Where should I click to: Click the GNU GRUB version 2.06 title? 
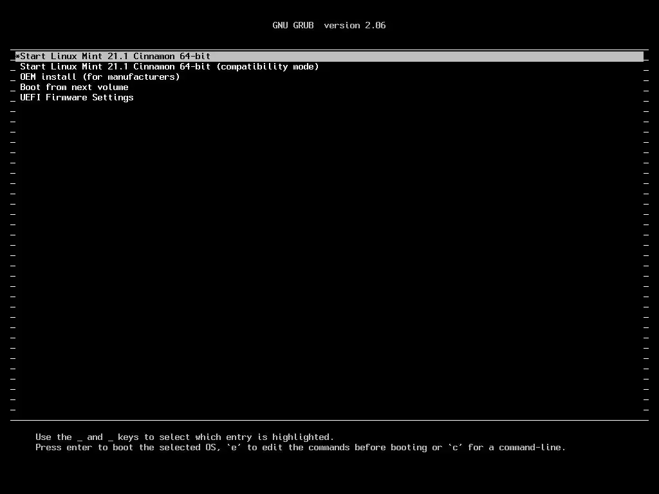329,25
